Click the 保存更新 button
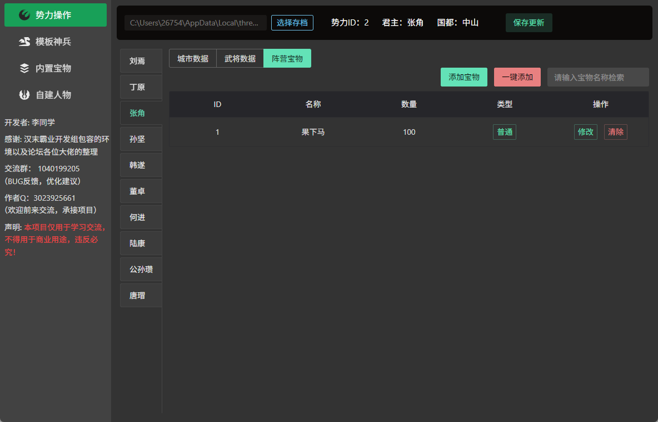 [x=529, y=23]
